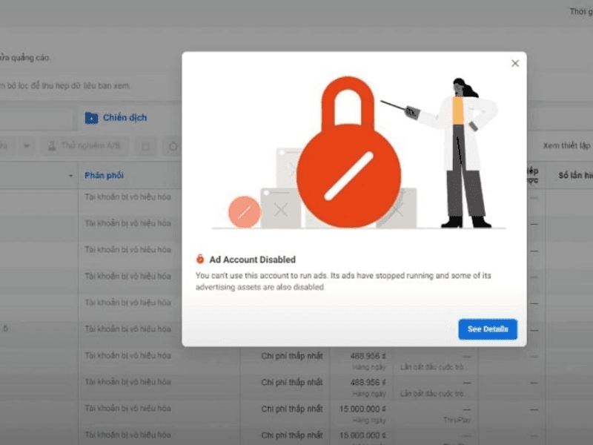Image resolution: width=593 pixels, height=445 pixels.
Task: Switch to the Chiến dịch tab
Action: 124,118
